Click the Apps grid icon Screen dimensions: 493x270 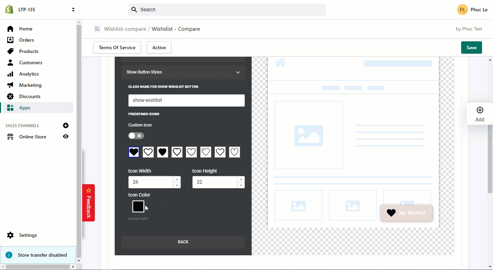click(x=10, y=108)
